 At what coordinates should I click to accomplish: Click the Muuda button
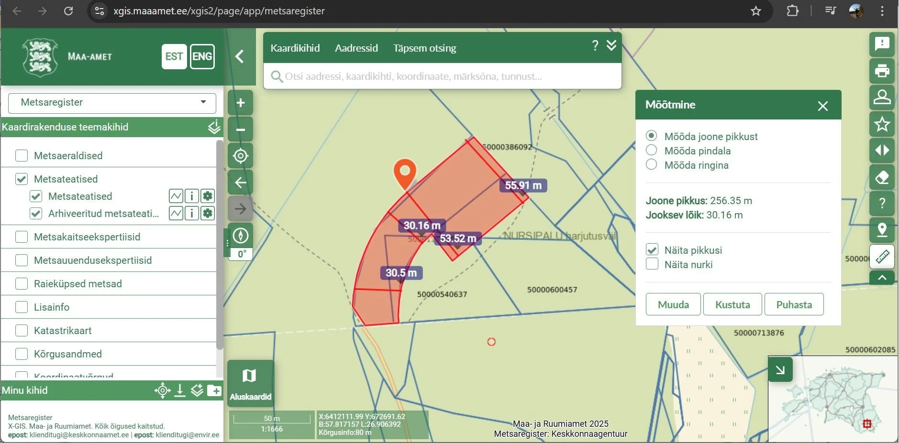tap(673, 304)
